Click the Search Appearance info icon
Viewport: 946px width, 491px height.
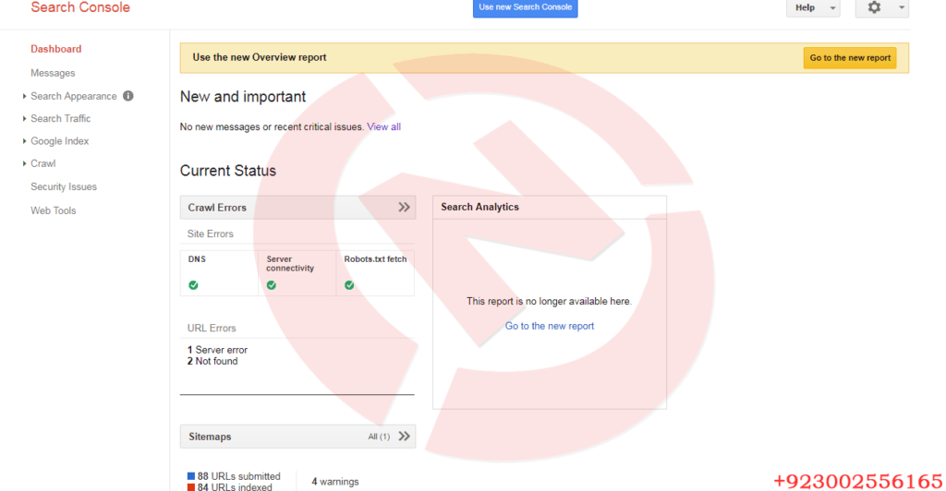(128, 96)
